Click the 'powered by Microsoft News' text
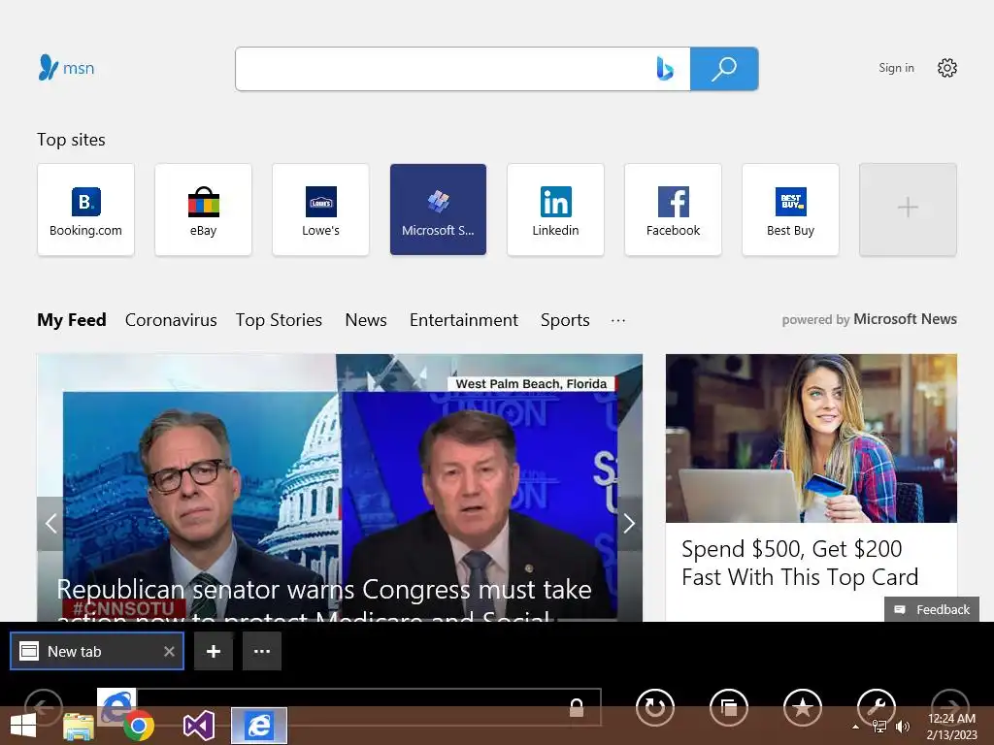994x745 pixels. (x=869, y=319)
